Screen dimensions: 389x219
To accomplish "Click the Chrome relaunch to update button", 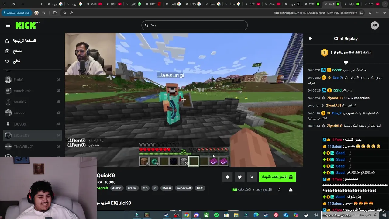I will click(16, 13).
